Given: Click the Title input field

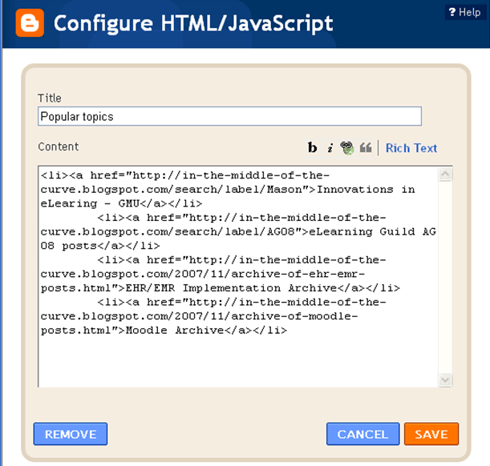Looking at the screenshot, I should point(229,116).
